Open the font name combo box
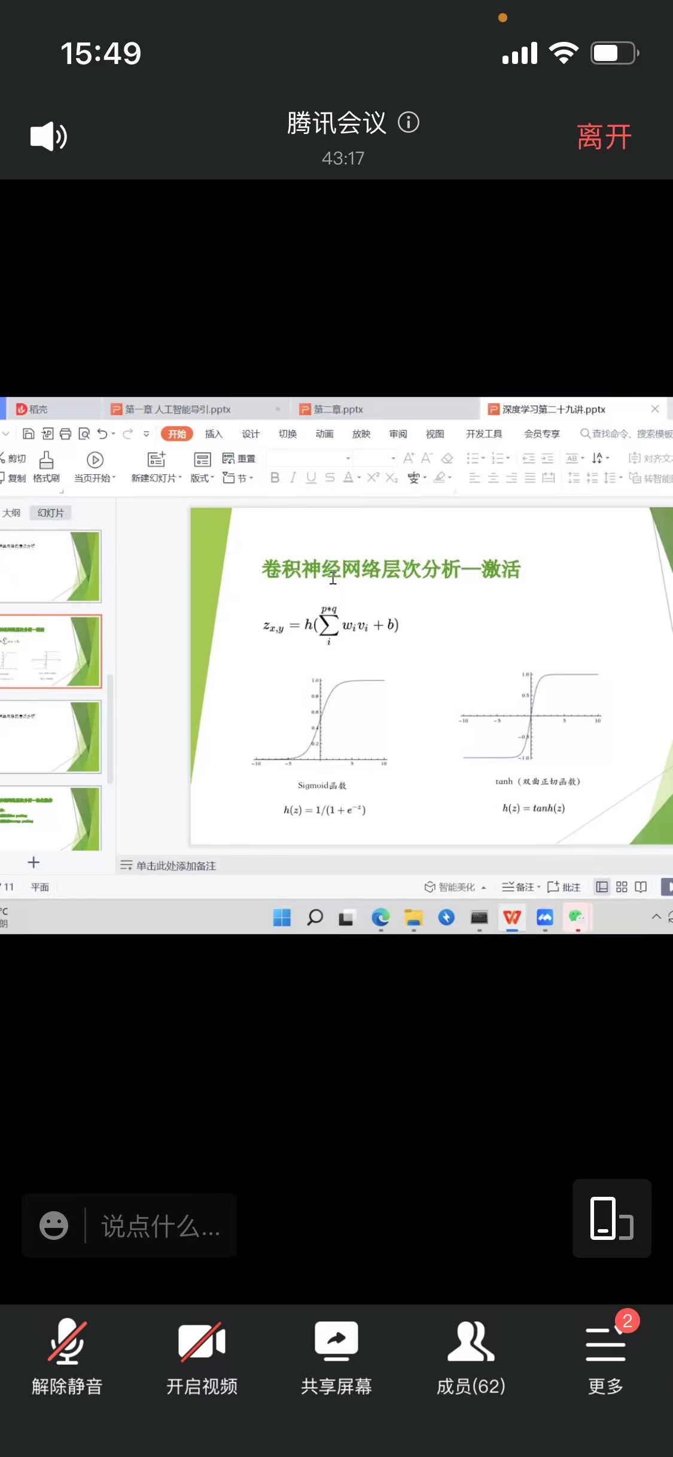 click(309, 458)
